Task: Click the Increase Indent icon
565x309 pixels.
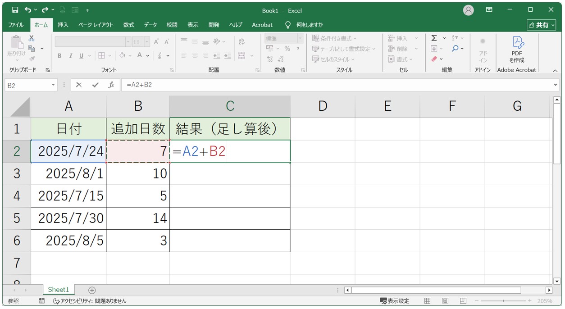Action: 228,55
